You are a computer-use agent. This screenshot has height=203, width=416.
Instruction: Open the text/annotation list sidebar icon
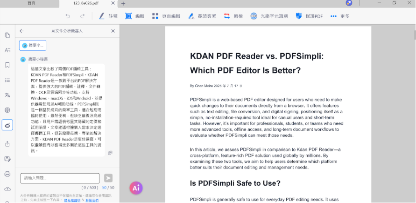coord(7,50)
